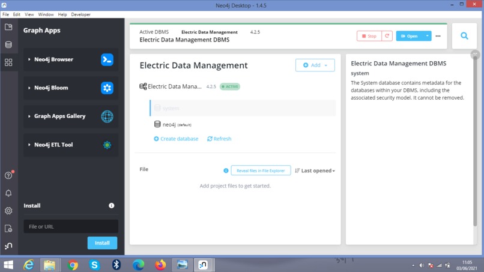
Task: Click Reveal files in File Explorer
Action: click(x=261, y=171)
